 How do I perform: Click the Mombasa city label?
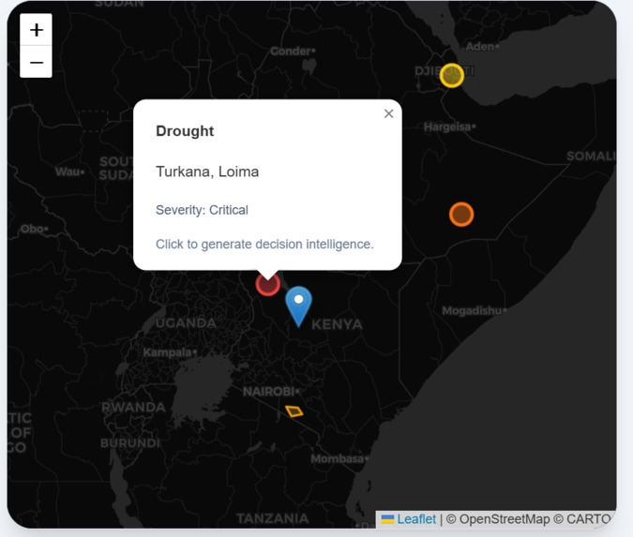pos(337,458)
